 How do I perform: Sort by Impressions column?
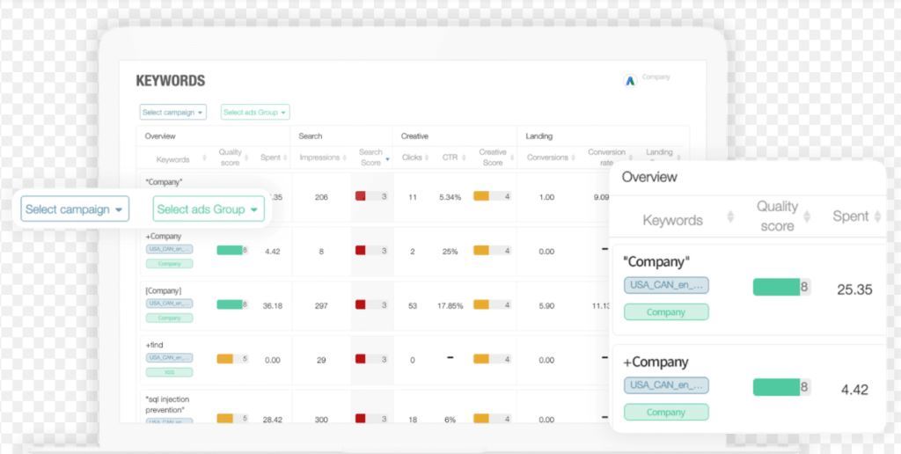tap(345, 157)
